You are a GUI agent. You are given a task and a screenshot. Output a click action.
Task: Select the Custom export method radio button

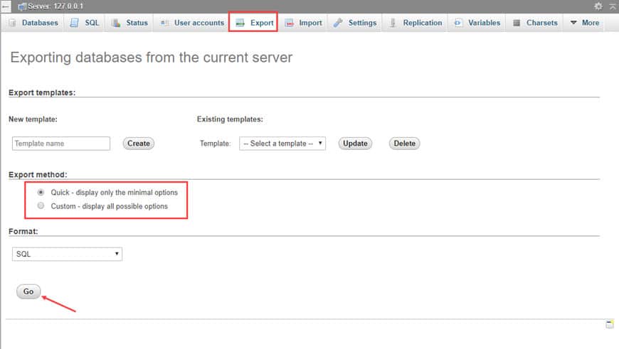(x=41, y=206)
